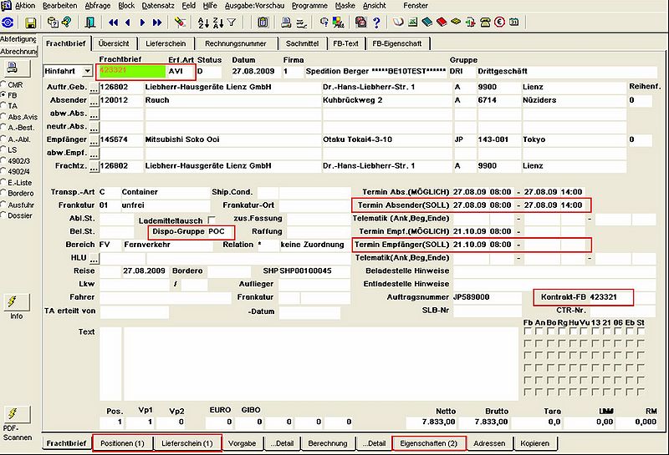Open lookup button next to Empfänger

pyautogui.click(x=94, y=141)
